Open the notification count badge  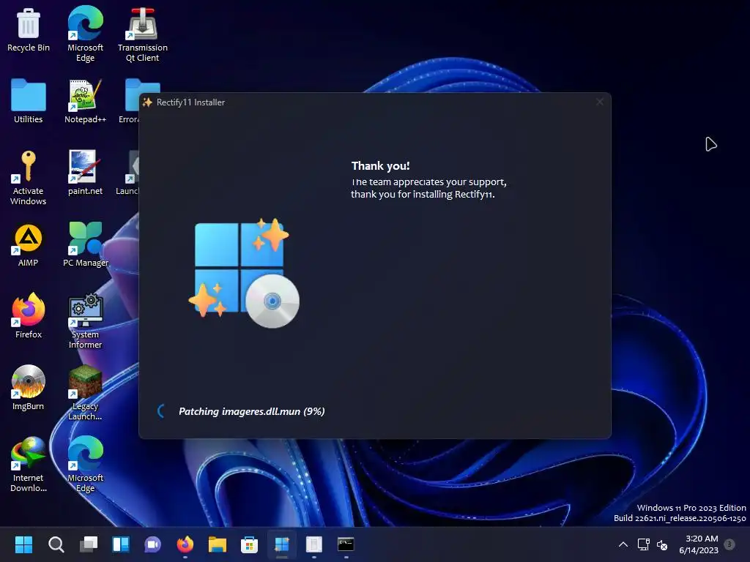coord(729,544)
